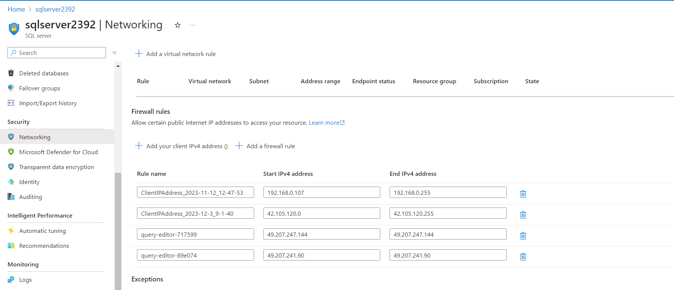Select Automatic tuning menu label

(42, 231)
